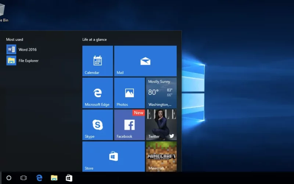
Task: Open the Mail tile
Action: tap(145, 61)
